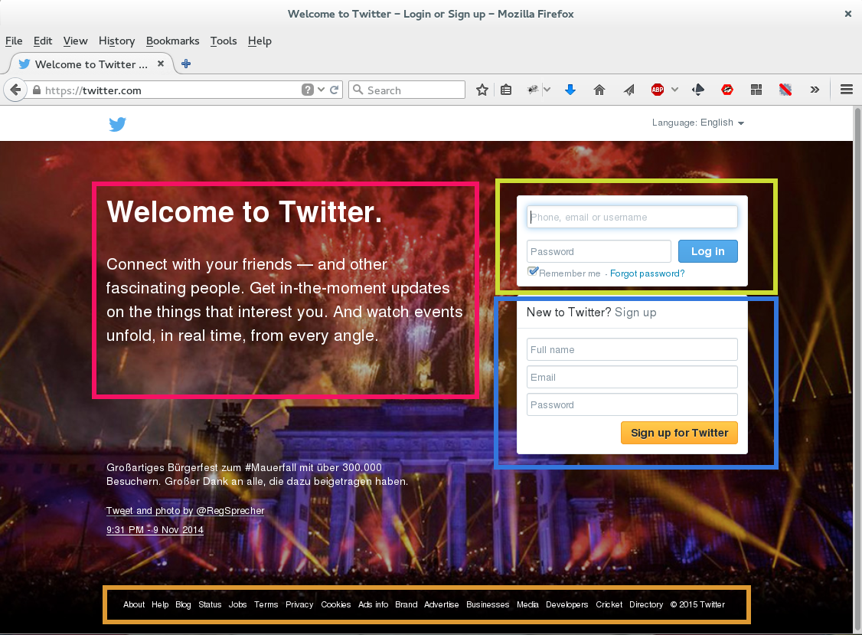Click the paper plane send icon
The height and width of the screenshot is (635, 862).
629,90
